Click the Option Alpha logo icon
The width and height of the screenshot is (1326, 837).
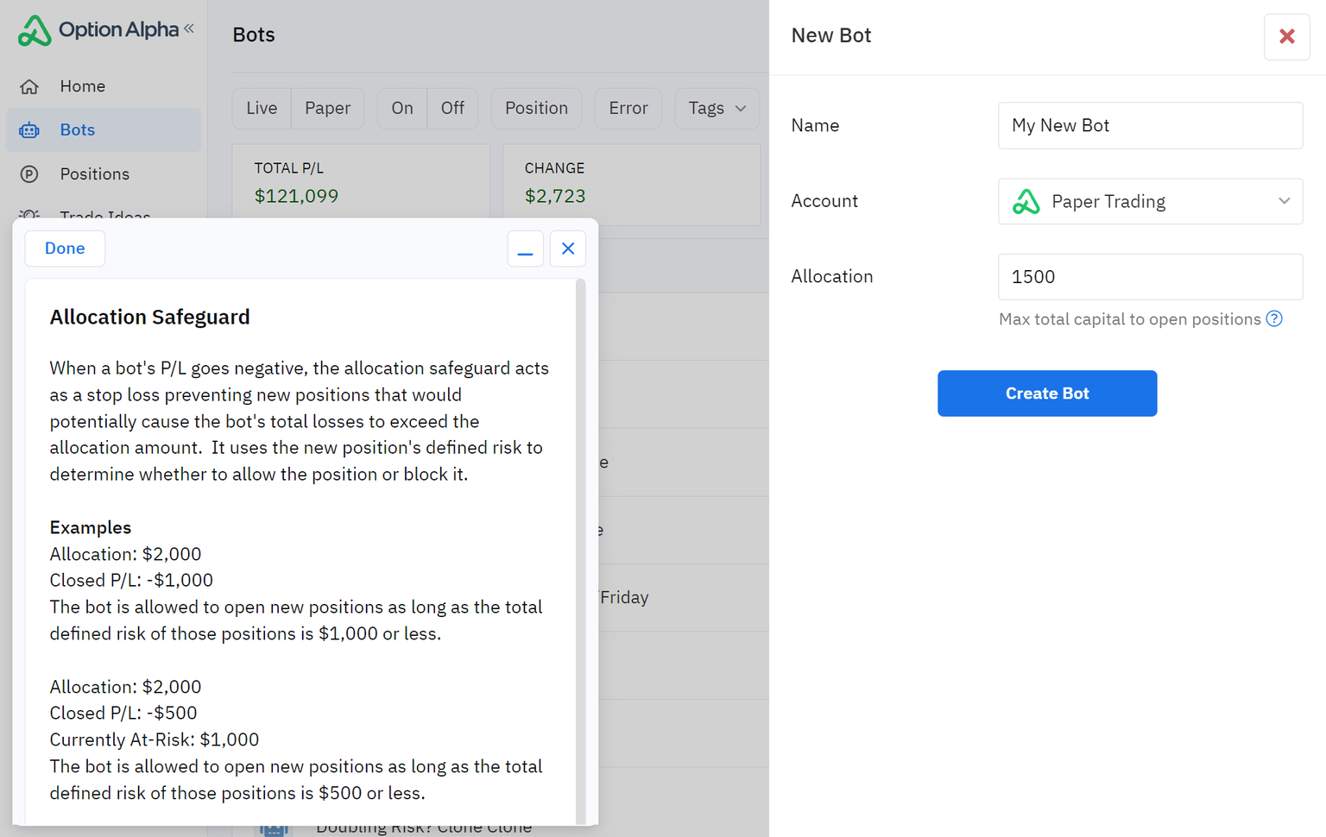(35, 30)
